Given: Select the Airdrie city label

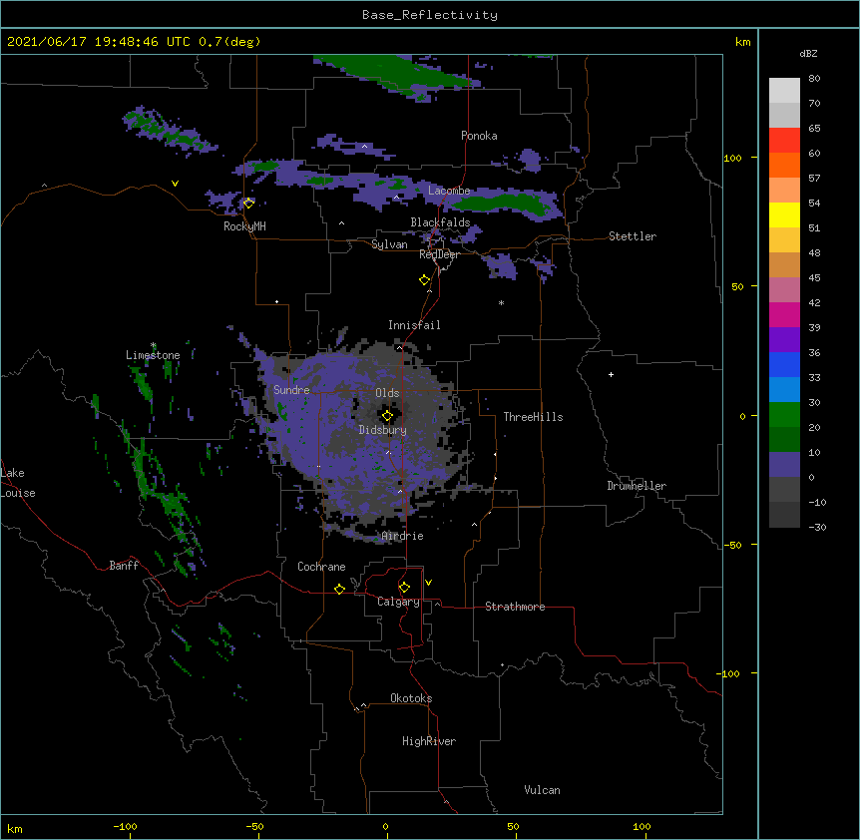Looking at the screenshot, I should point(403,536).
